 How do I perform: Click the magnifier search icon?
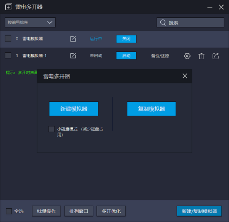coord(163,22)
